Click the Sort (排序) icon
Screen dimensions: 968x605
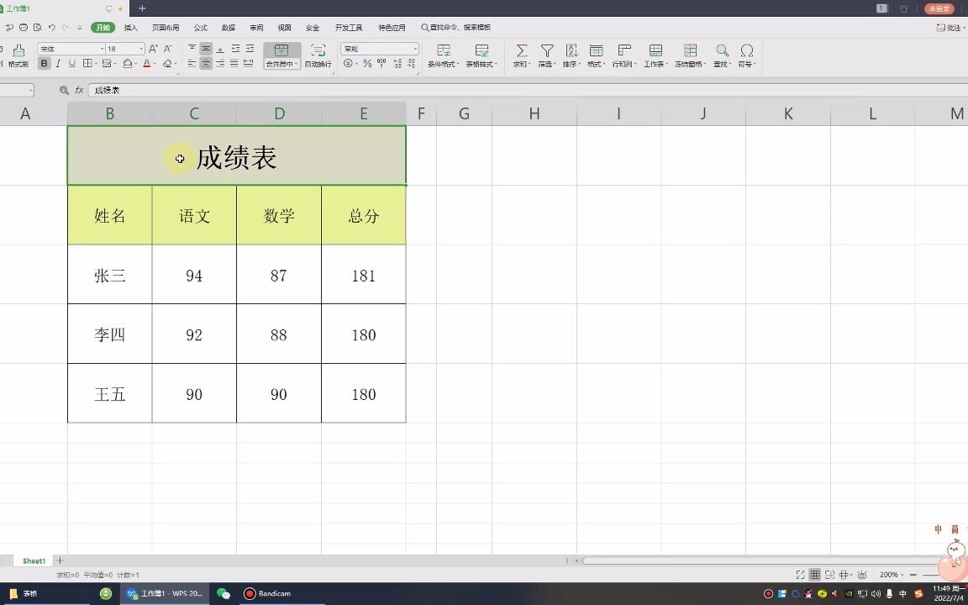point(572,50)
